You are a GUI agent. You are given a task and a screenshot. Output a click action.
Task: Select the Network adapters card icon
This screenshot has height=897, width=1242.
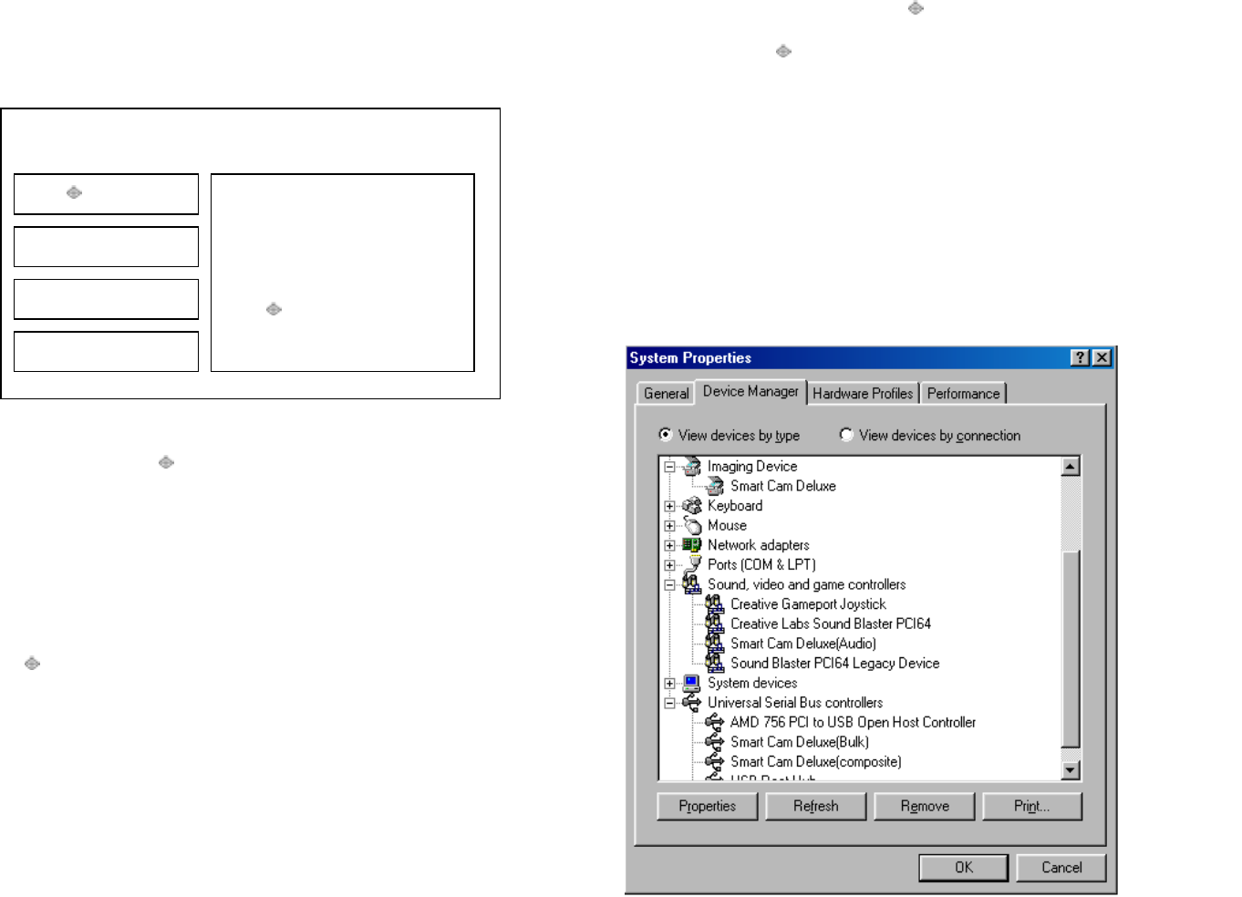pyautogui.click(x=692, y=545)
